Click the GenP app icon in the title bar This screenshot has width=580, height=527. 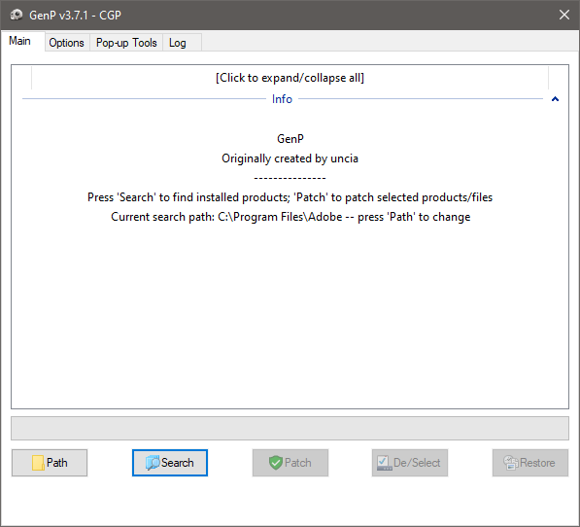click(17, 15)
